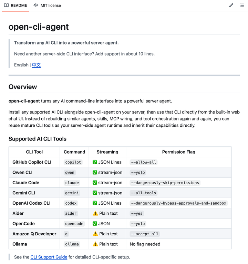The image size is (248, 264).
Task: Click the book icon beside README
Action: 6,6
